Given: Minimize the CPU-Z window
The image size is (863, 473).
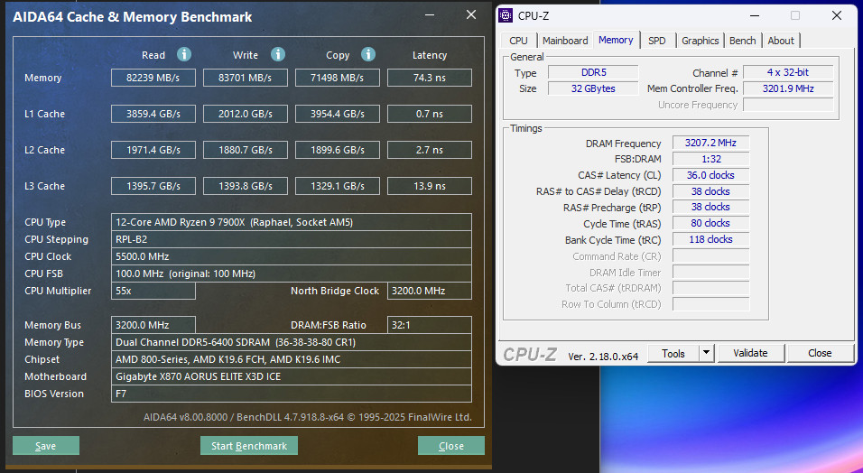Looking at the screenshot, I should [x=756, y=15].
